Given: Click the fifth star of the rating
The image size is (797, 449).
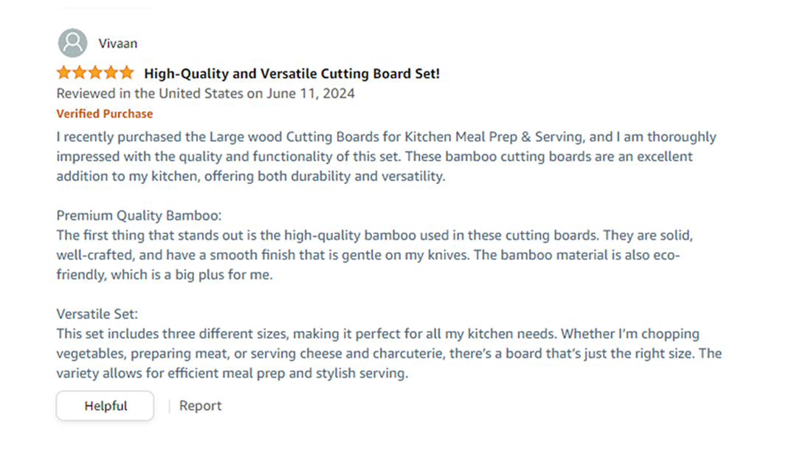Looking at the screenshot, I should (126, 73).
